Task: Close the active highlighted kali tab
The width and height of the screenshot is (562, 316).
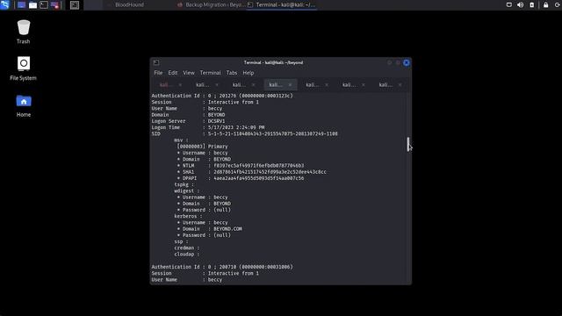Action: [290, 85]
